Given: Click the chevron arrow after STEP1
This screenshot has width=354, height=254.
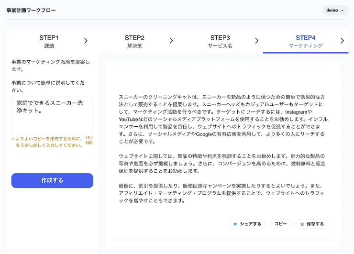Looking at the screenshot, I should pyautogui.click(x=86, y=41).
